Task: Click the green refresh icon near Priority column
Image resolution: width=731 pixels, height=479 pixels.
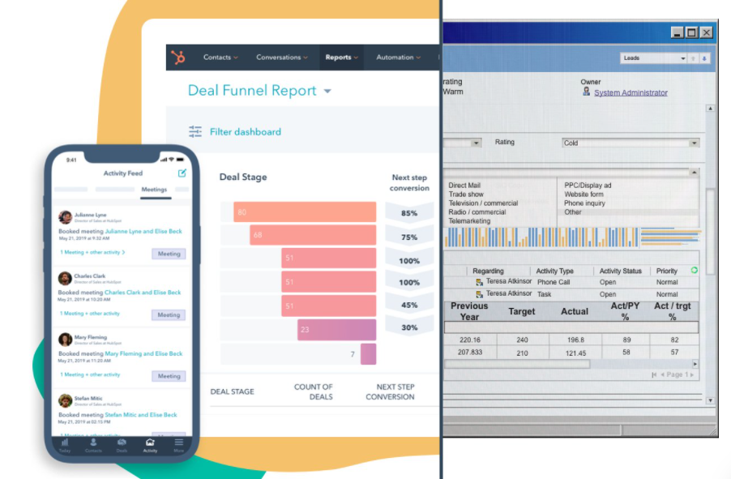Action: 695,270
